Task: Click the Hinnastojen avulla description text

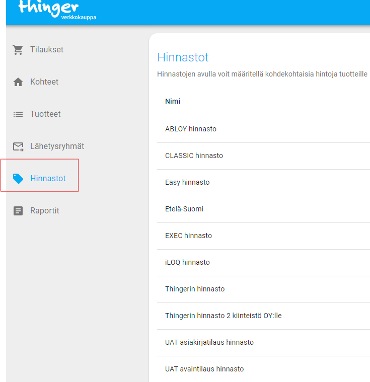Action: point(262,74)
